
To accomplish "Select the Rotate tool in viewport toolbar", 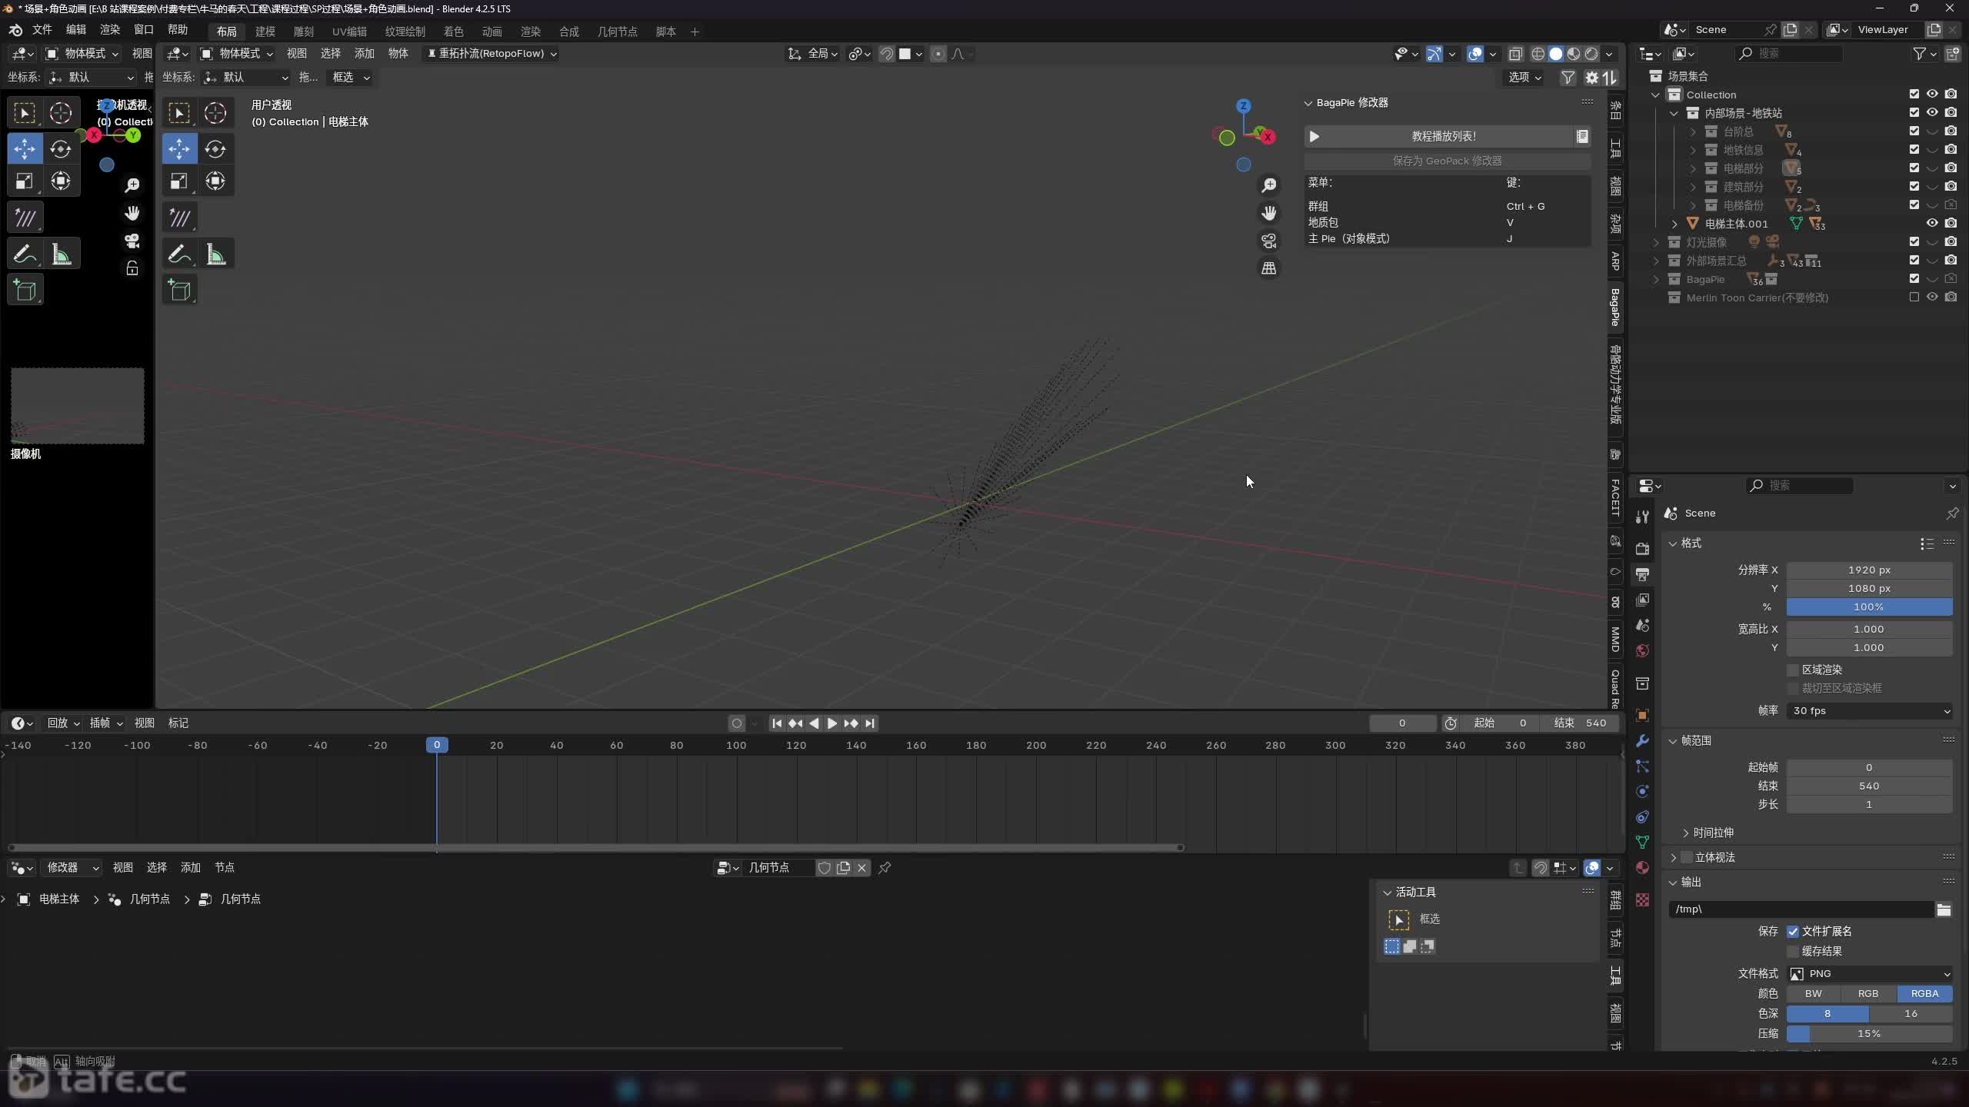I will [215, 148].
